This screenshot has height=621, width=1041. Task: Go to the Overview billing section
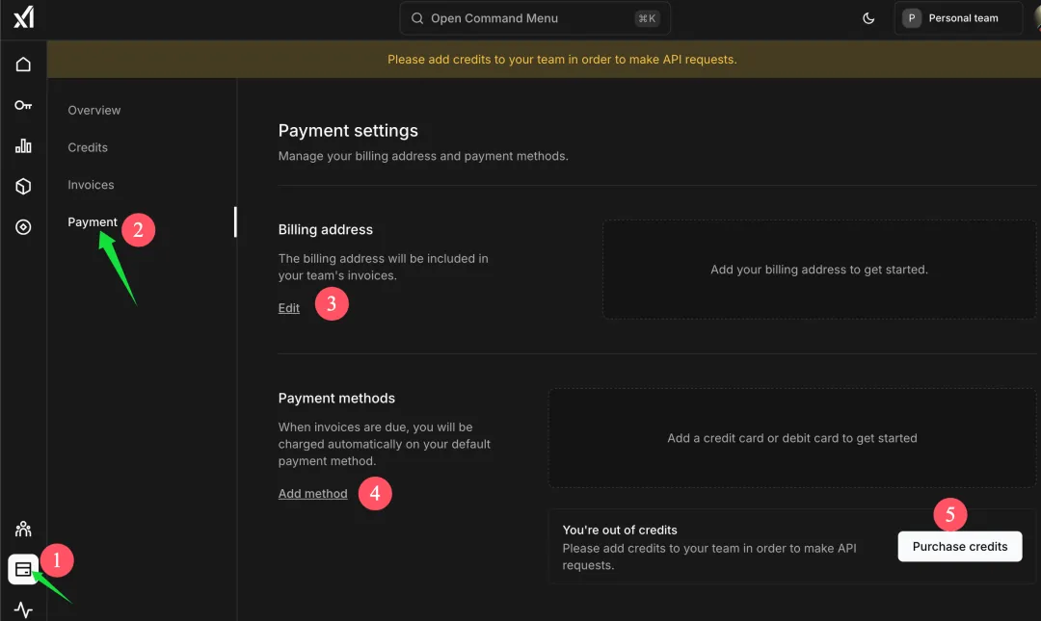(94, 110)
